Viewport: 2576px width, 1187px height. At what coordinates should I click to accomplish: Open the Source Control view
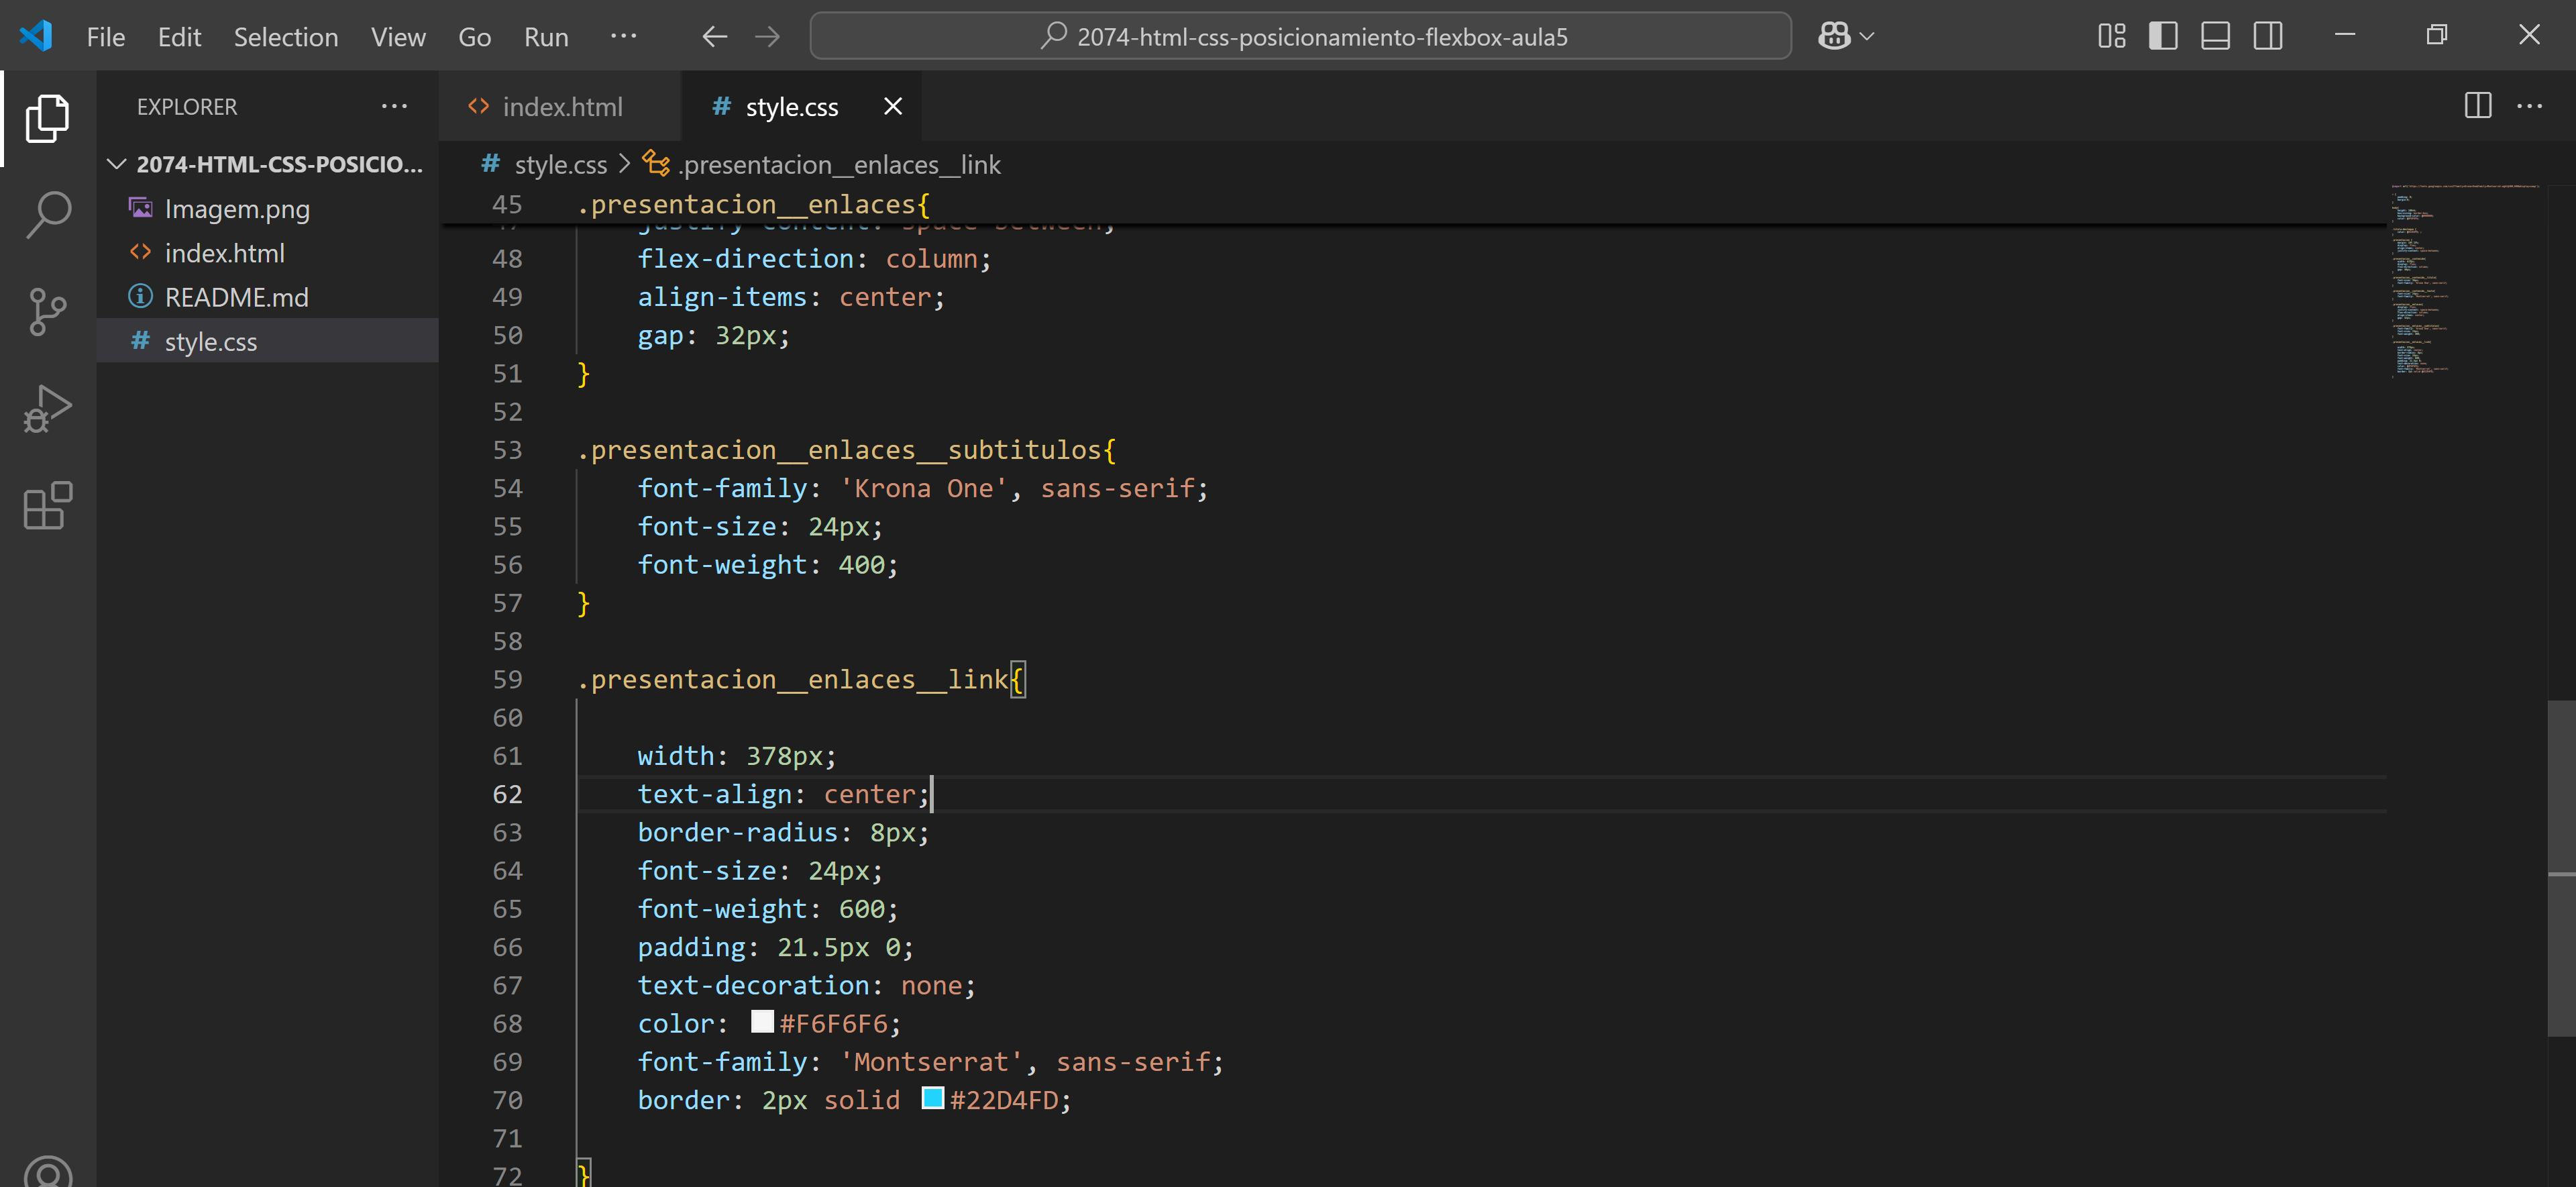[47, 311]
